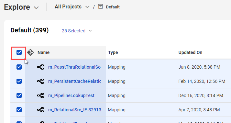Click mapping icon beside m_RelationalSrc_IF-32913

[40, 110]
